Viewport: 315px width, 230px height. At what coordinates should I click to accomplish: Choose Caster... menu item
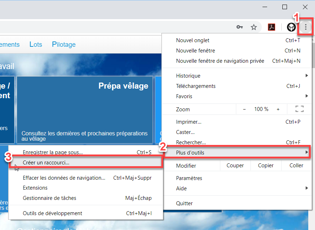(x=237, y=132)
